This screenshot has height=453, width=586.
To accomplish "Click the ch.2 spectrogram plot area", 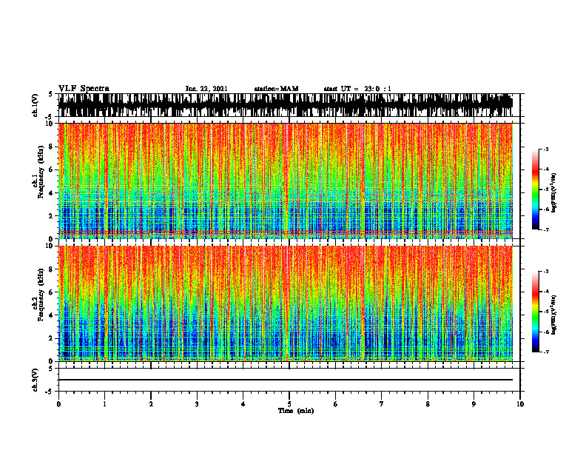I will (286, 303).
